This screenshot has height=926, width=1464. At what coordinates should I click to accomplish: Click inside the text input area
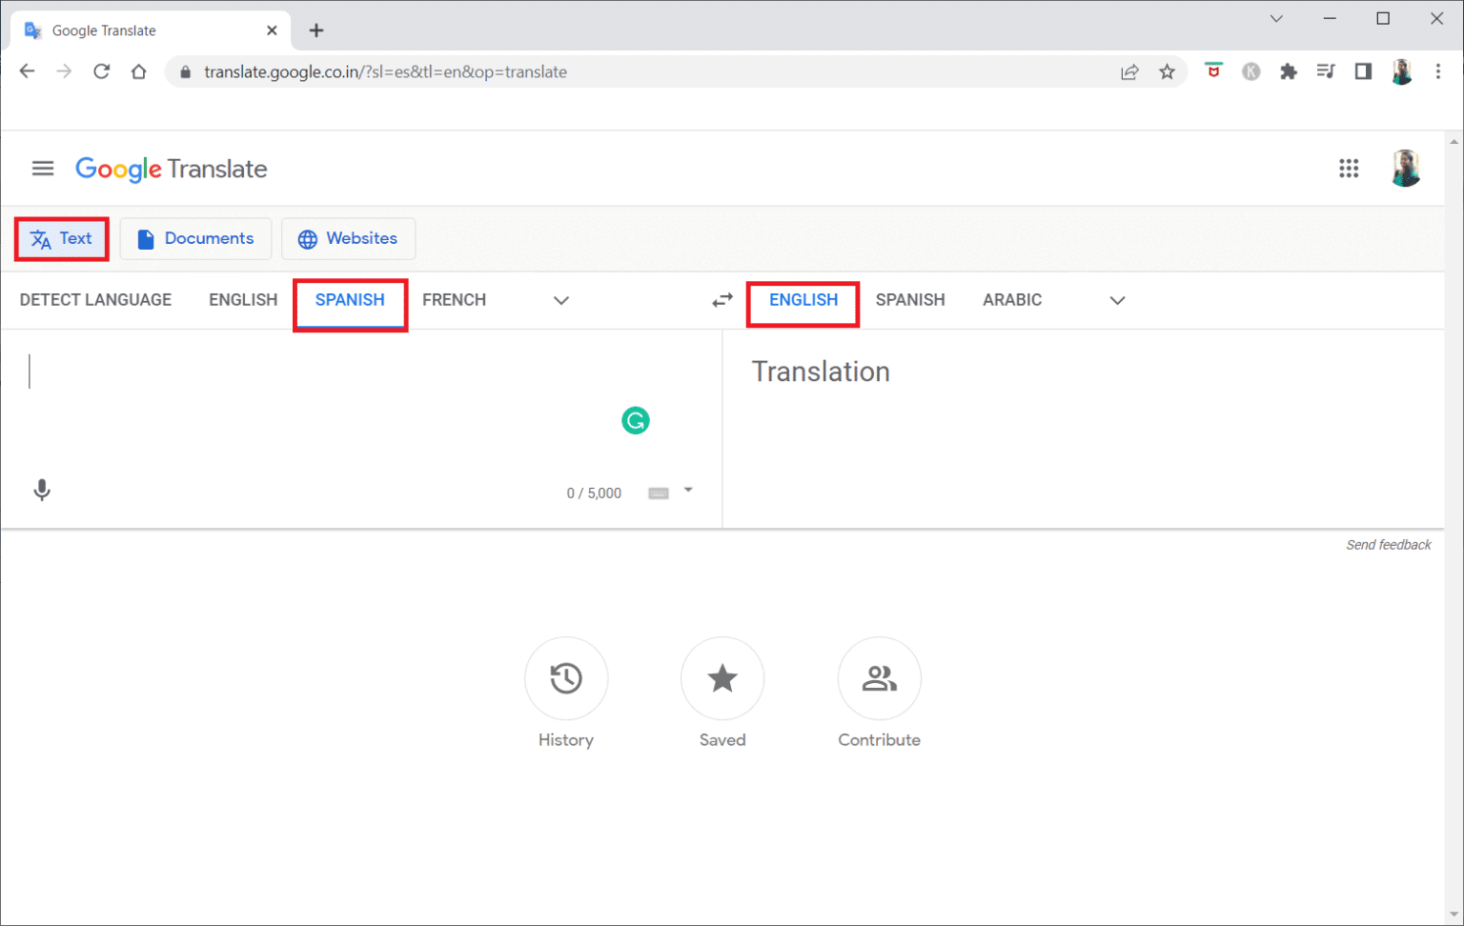(x=286, y=400)
